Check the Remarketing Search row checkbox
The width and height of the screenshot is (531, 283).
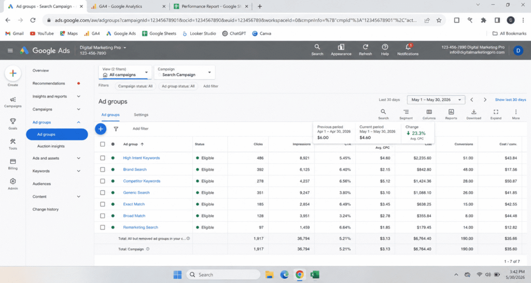pos(103,228)
